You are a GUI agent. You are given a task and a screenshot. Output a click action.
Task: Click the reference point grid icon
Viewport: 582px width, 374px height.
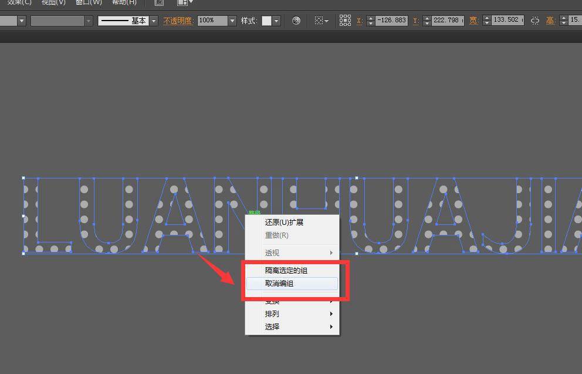coord(345,21)
